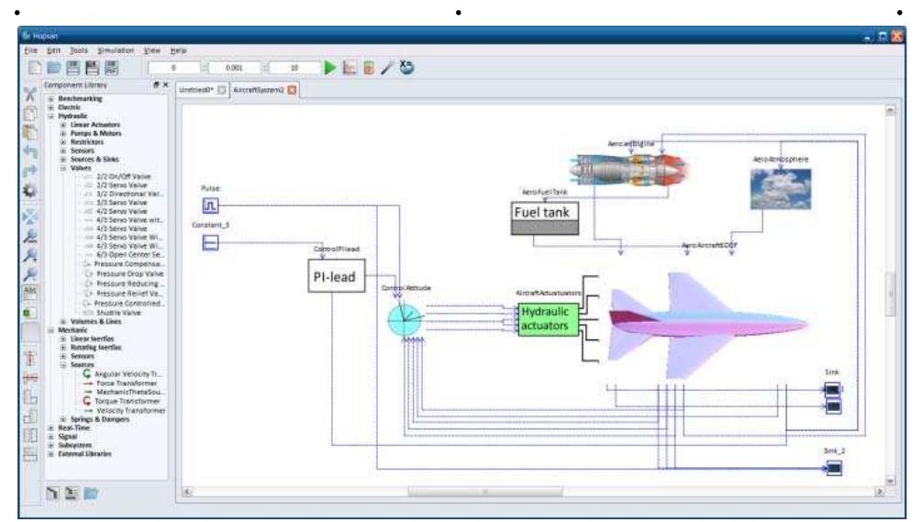This screenshot has width=922, height=522.
Task: Close the AircraftSystem2 tab with the red X
Action: point(292,90)
